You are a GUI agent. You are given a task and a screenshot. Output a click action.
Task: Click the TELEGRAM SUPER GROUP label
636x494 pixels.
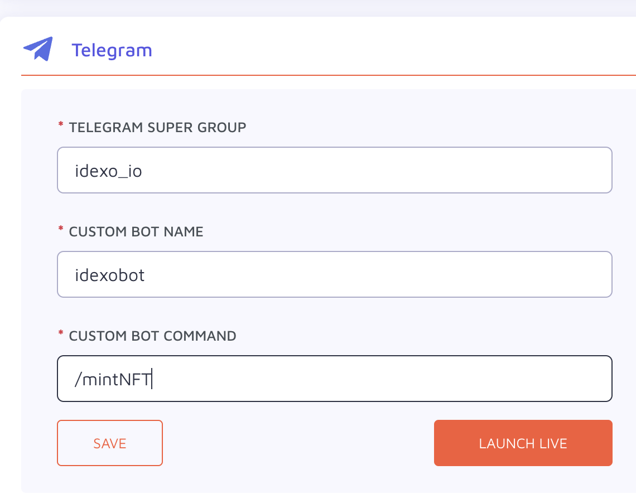click(157, 127)
